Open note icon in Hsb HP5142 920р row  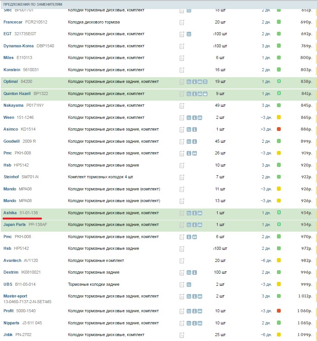[182, 165]
